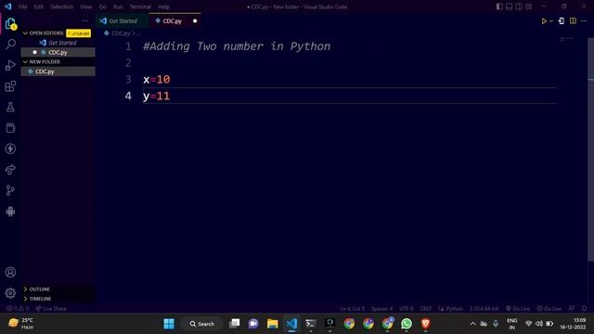This screenshot has height=334, width=594.
Task: Click the 1 unsaved badge
Action: point(78,33)
